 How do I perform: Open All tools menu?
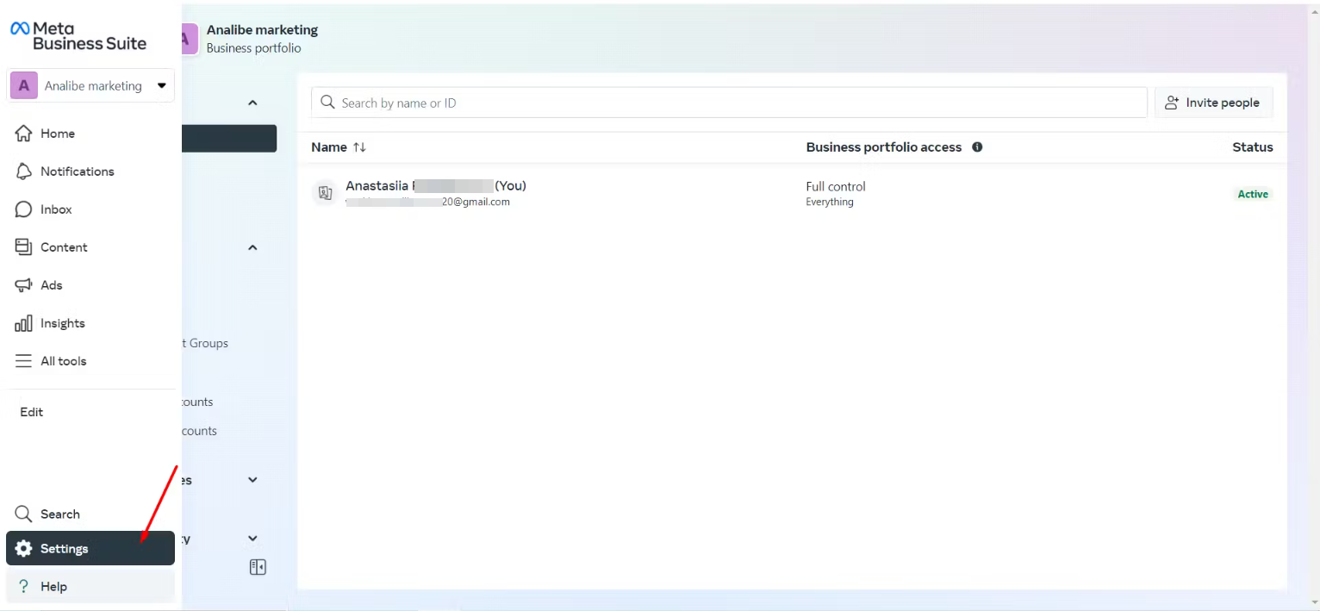point(90,361)
